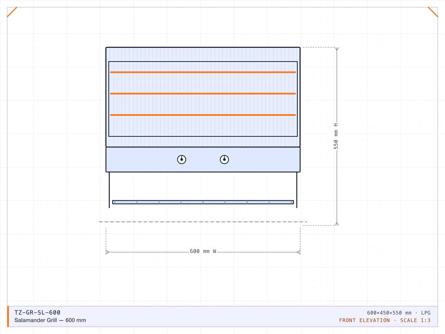
Task: Click the Salamander Grill — 600 mm title
Action: tap(50, 320)
